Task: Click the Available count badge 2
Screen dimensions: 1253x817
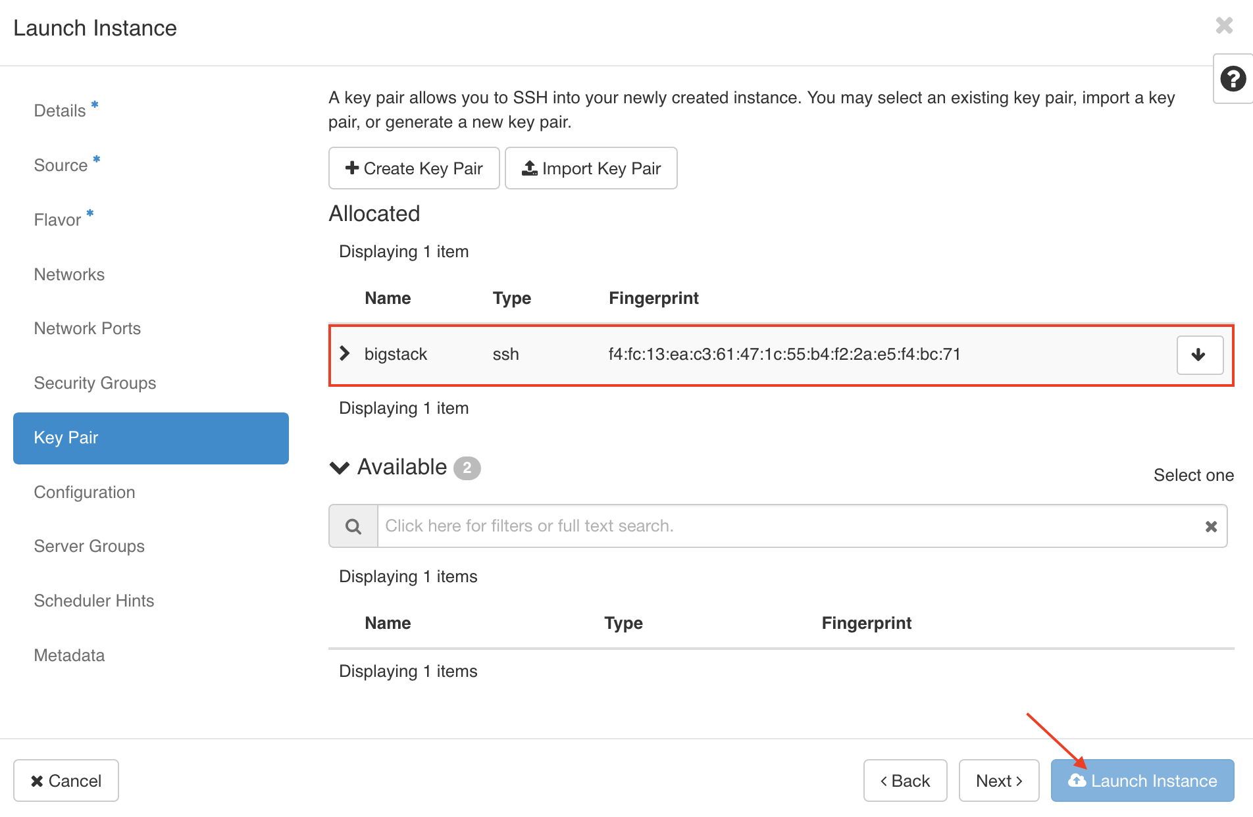Action: coord(467,468)
